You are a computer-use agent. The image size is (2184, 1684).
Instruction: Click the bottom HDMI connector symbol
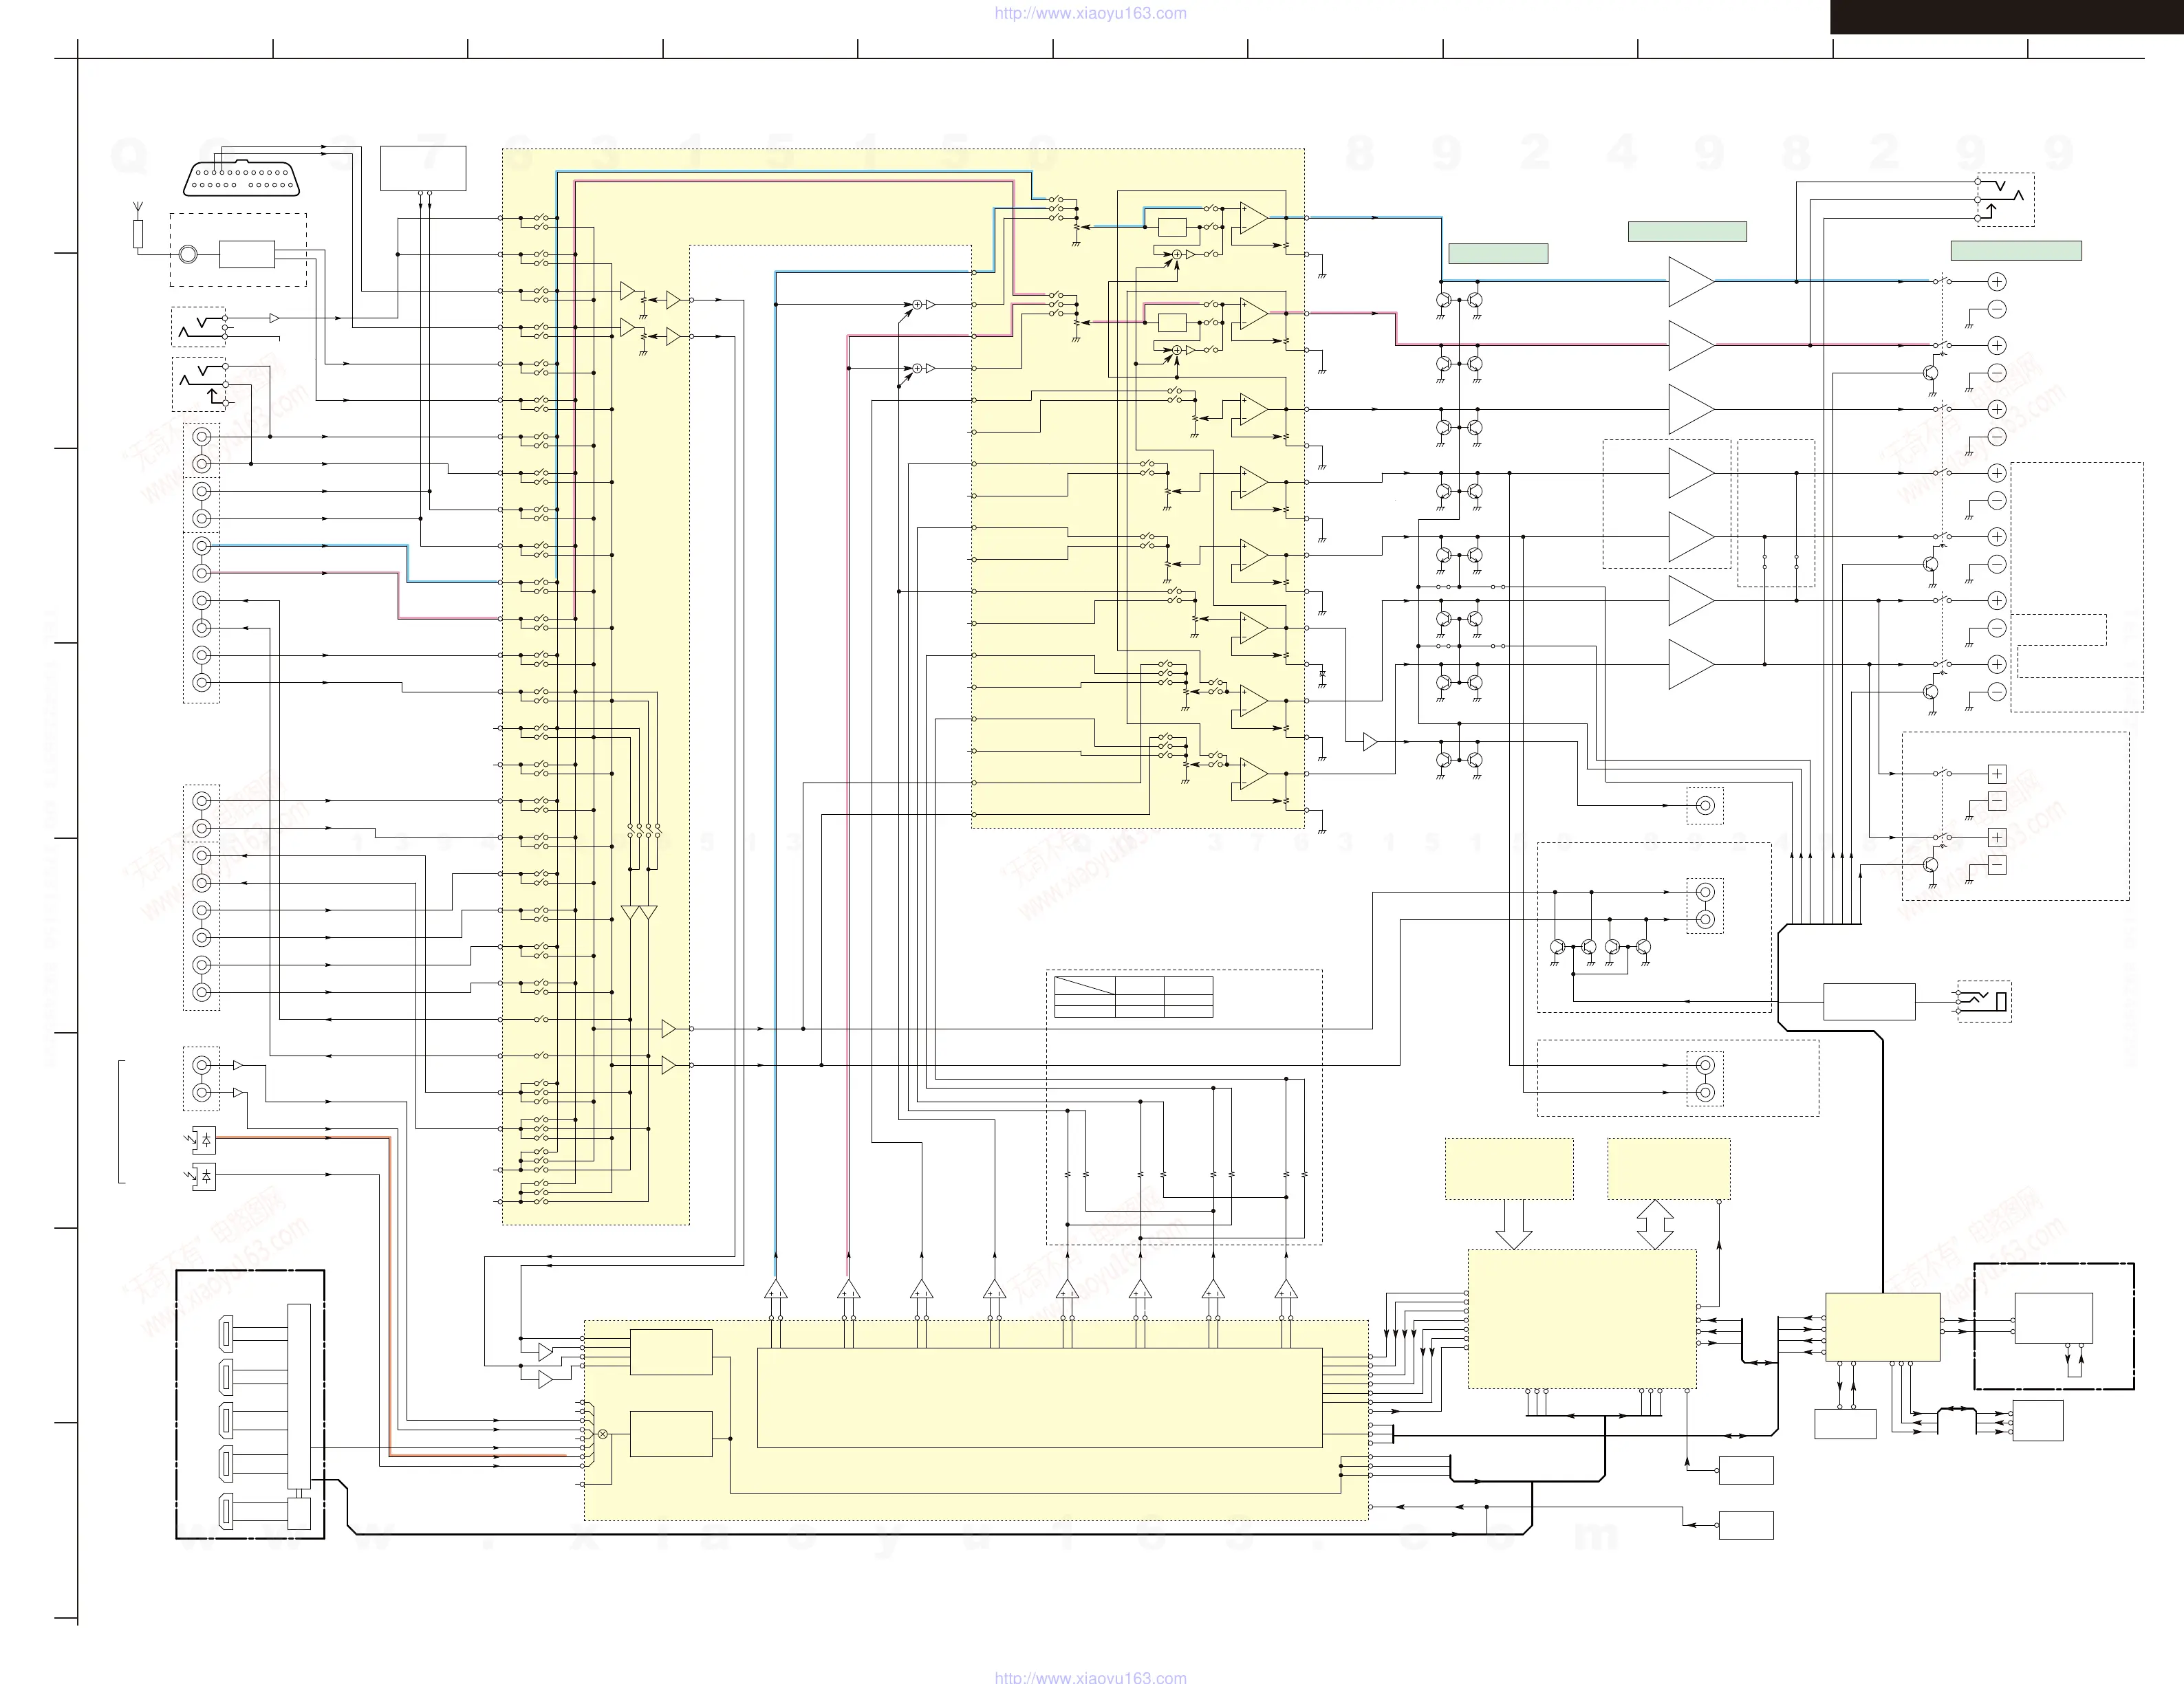pos(228,1513)
